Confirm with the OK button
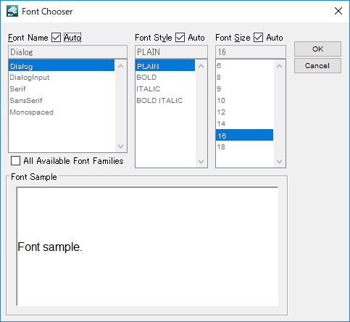350x322 pixels. [317, 49]
